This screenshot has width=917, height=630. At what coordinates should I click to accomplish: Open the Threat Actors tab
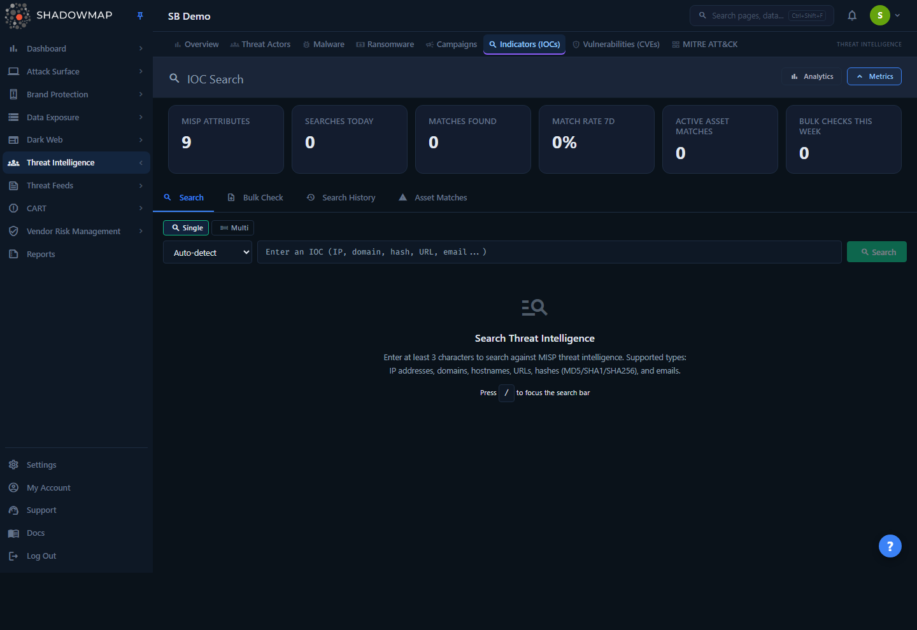tap(260, 45)
